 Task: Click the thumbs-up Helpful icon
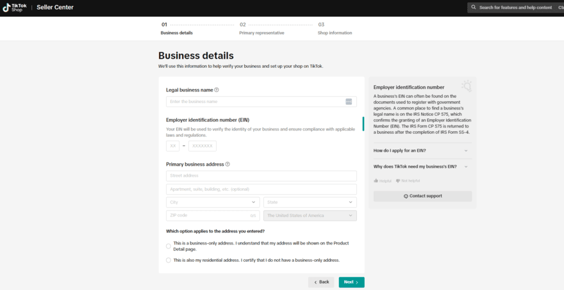pyautogui.click(x=376, y=181)
